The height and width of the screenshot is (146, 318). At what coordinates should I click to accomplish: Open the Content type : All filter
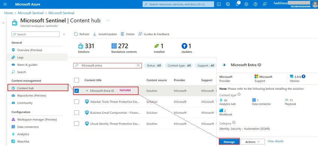point(179,66)
